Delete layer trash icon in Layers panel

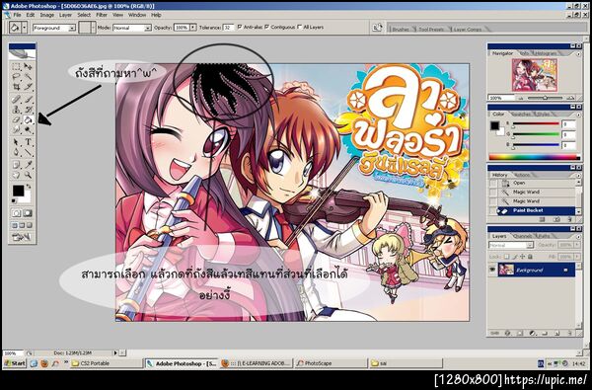(x=569, y=334)
